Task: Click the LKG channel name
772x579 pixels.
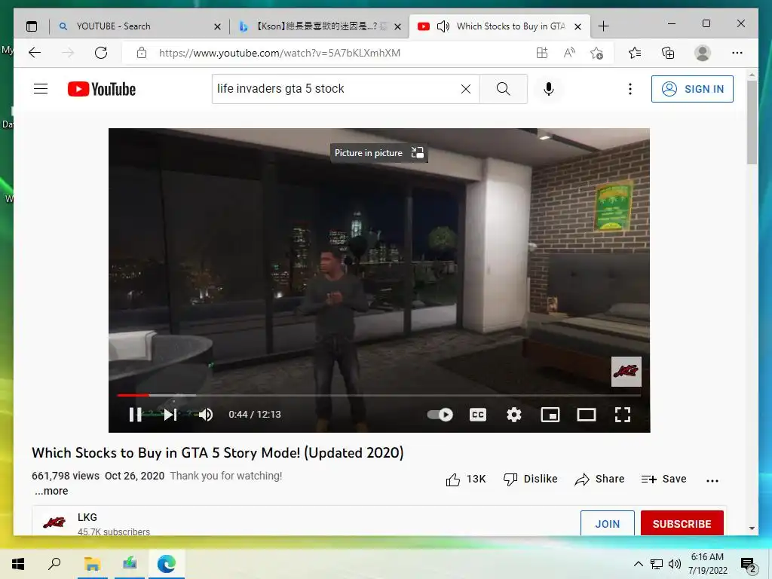Action: coord(87,517)
